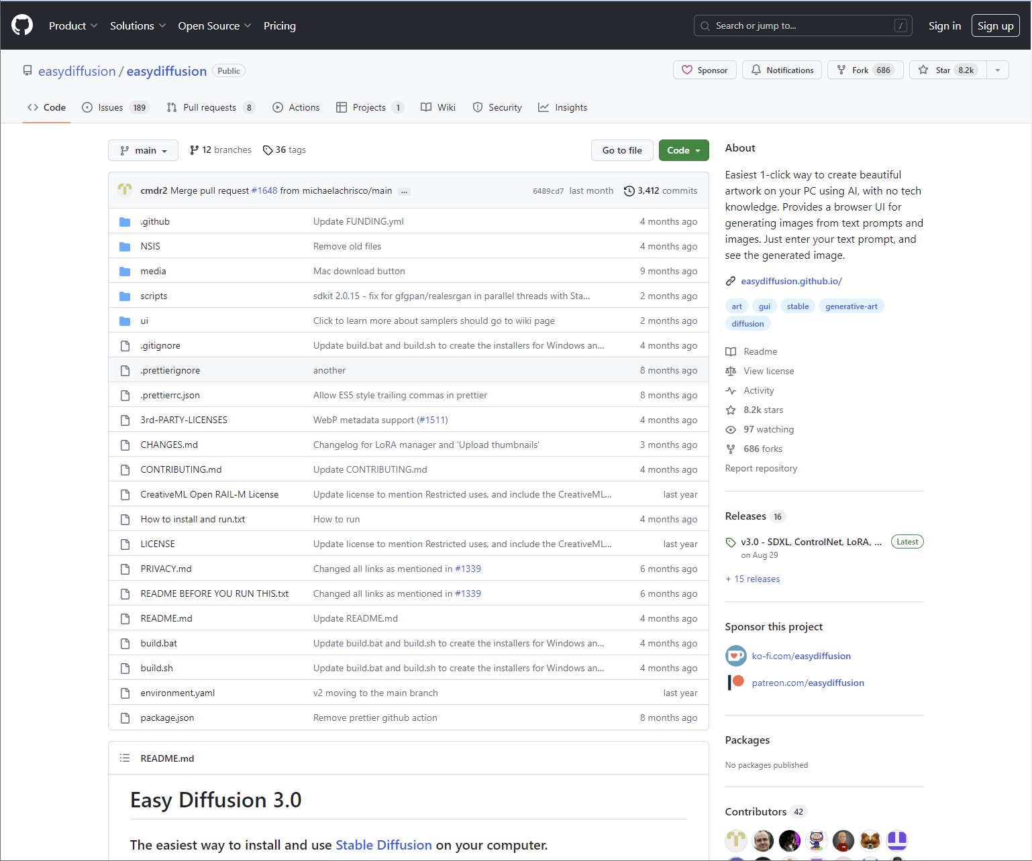
Task: Click the 97 watching eye icon
Action: point(731,429)
